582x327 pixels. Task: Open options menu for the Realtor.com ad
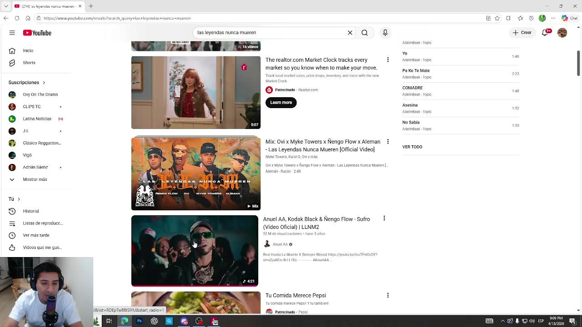(x=388, y=60)
